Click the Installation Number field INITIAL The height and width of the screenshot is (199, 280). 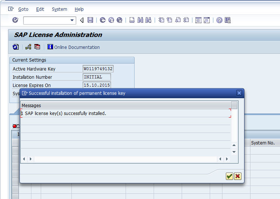pos(96,77)
